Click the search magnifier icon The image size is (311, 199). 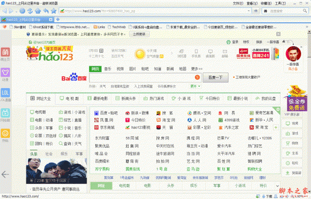click(x=305, y=11)
